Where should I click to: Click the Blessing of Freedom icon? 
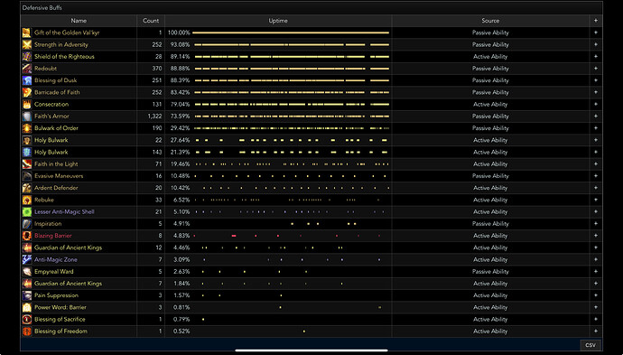tap(26, 332)
